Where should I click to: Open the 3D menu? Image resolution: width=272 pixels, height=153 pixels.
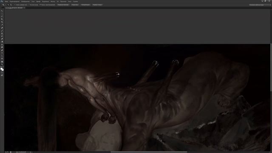[58, 1]
